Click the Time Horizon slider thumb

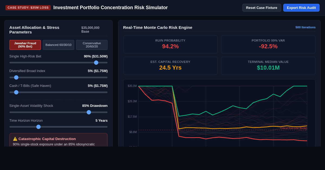pos(38,127)
